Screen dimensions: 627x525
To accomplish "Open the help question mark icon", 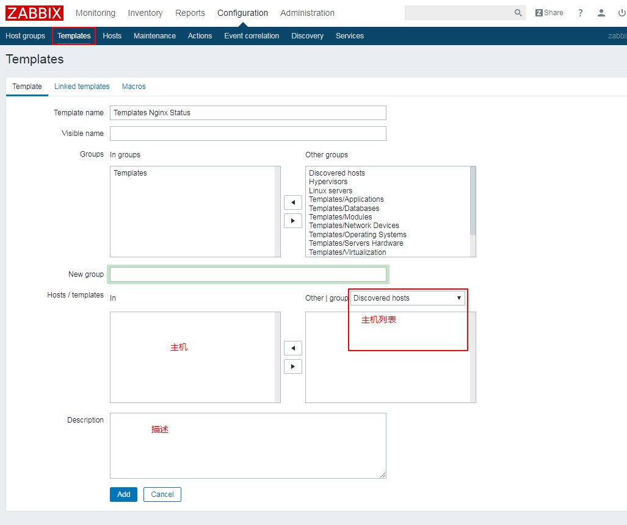I will (581, 13).
